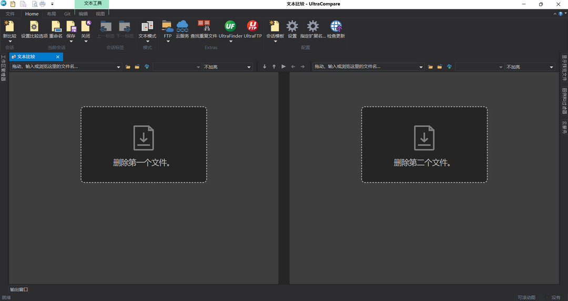
Task: Click the 检查更新 check for updates icon
Action: pyautogui.click(x=336, y=27)
